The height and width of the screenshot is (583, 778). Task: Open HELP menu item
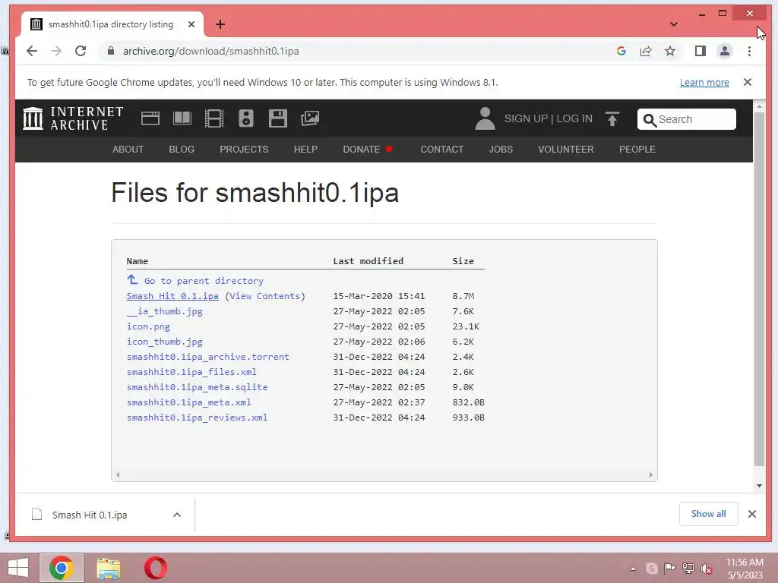point(305,150)
